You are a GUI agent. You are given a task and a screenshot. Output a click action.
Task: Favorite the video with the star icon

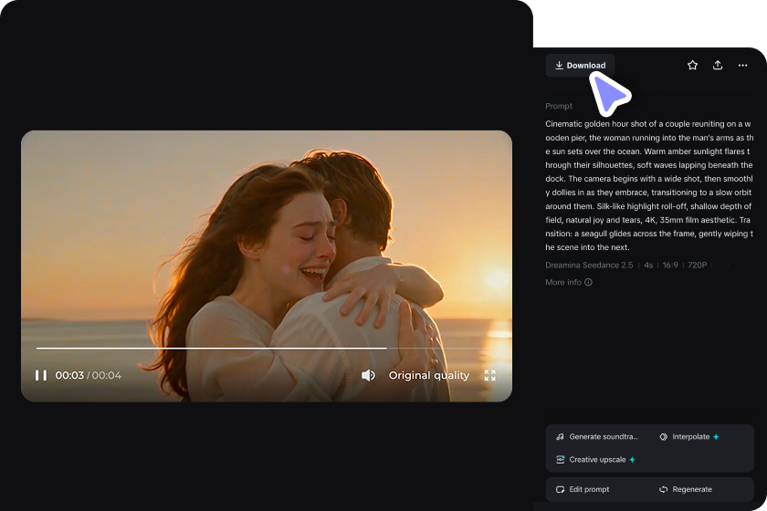[x=692, y=65]
